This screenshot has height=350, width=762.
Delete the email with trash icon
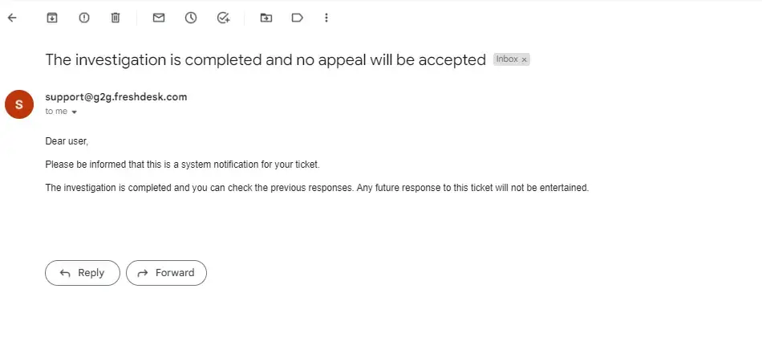pos(116,18)
